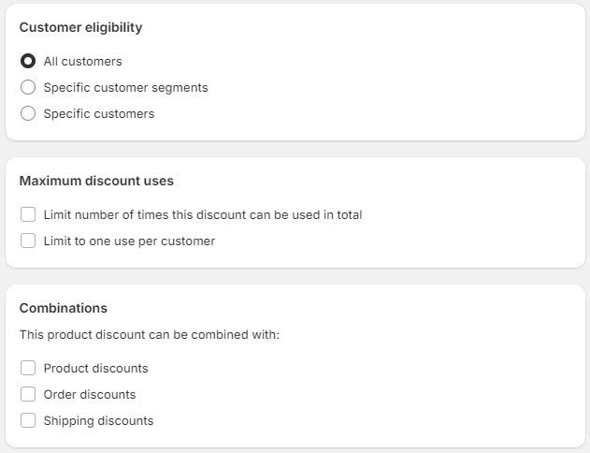
Task: Click the Customer eligibility section heading
Action: 80,28
